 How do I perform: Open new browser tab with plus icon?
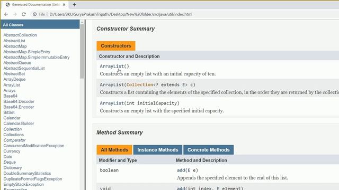[x=74, y=5]
